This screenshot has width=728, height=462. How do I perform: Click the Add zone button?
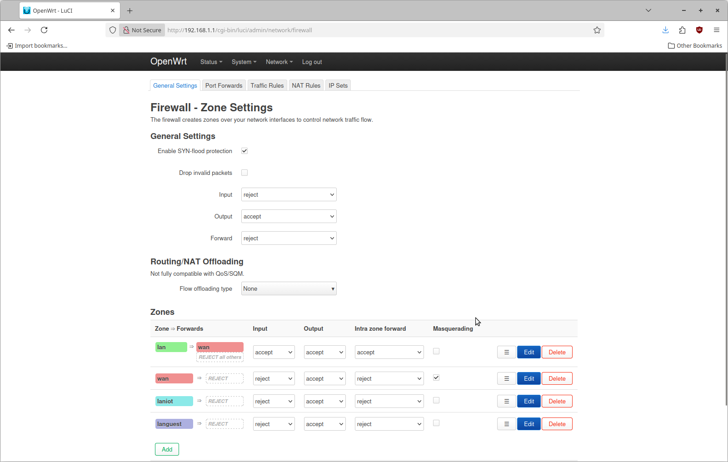167,449
